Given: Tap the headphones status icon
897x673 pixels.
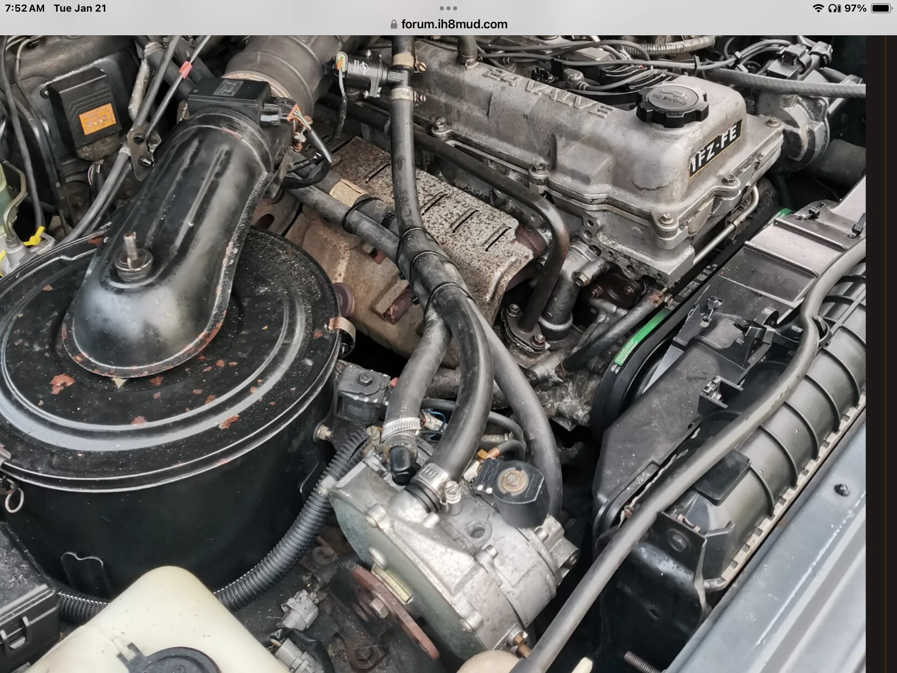Looking at the screenshot, I should pyautogui.click(x=834, y=8).
